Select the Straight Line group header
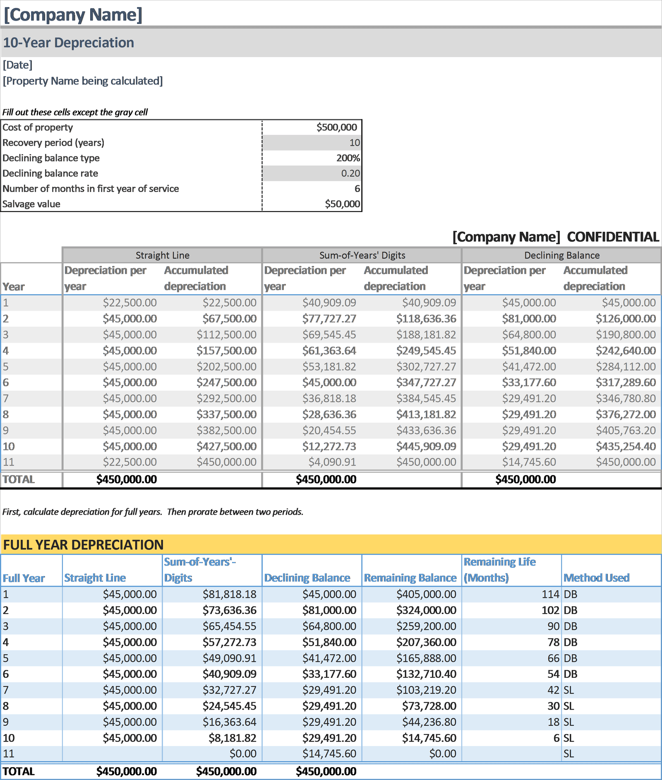 coord(162,255)
